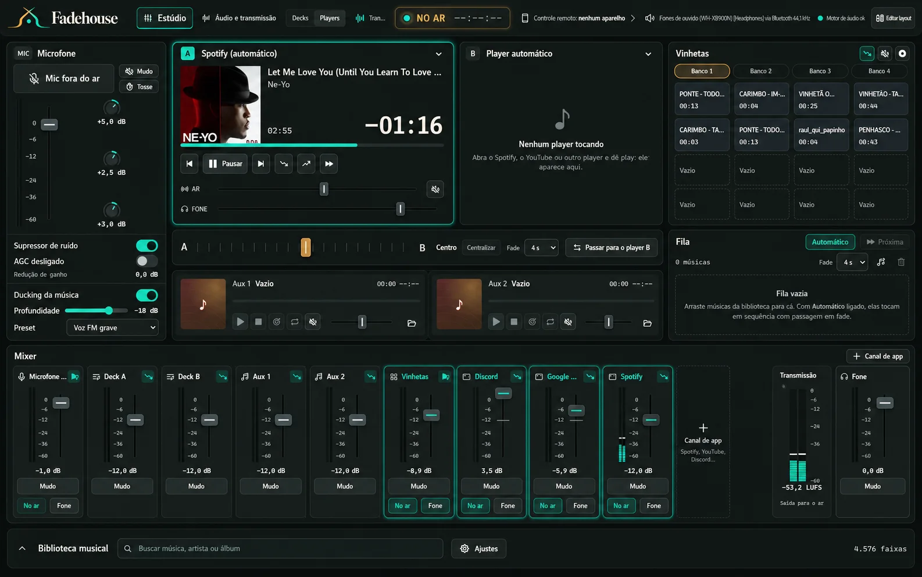Viewport: 922px width, 577px height.
Task: Turn off Ducking da música switch
Action: click(x=146, y=295)
